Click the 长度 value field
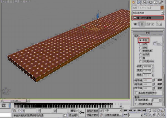167x118 pixels. click(147, 67)
